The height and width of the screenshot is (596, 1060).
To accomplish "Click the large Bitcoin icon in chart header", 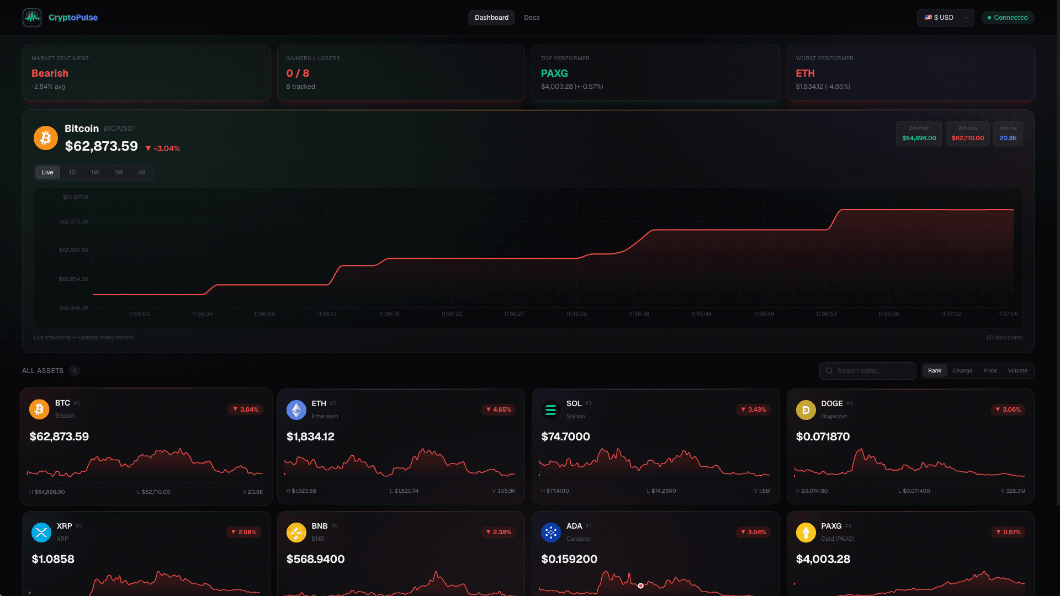I will pos(46,138).
